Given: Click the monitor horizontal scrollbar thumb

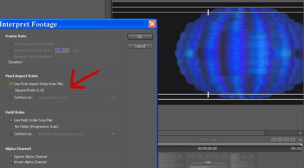Looking at the screenshot, I should tap(211, 133).
